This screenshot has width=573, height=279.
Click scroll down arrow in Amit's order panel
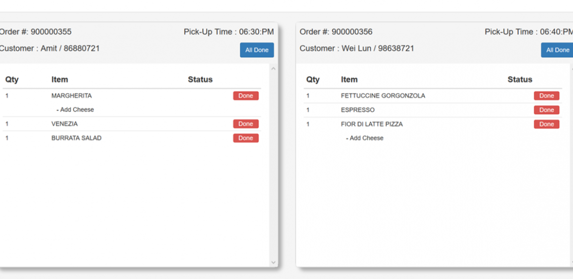[273, 263]
